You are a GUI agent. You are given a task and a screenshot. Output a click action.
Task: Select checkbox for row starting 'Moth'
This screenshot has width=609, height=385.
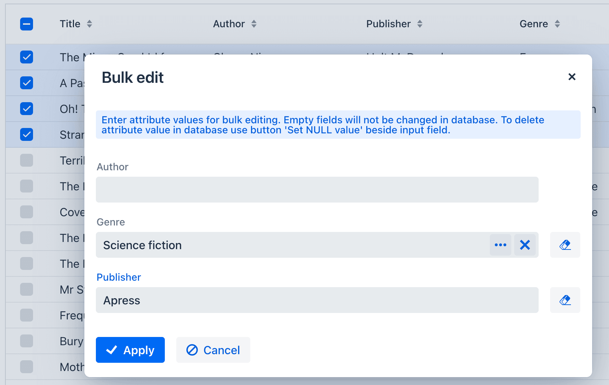[27, 367]
